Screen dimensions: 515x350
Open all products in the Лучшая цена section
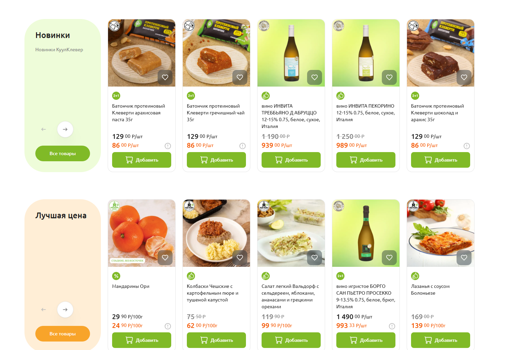tap(63, 334)
